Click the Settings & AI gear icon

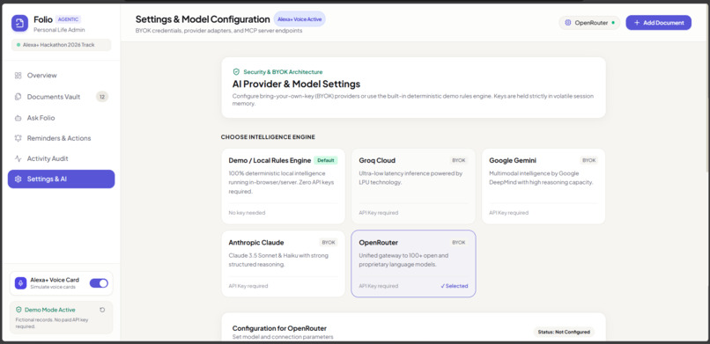coord(18,179)
